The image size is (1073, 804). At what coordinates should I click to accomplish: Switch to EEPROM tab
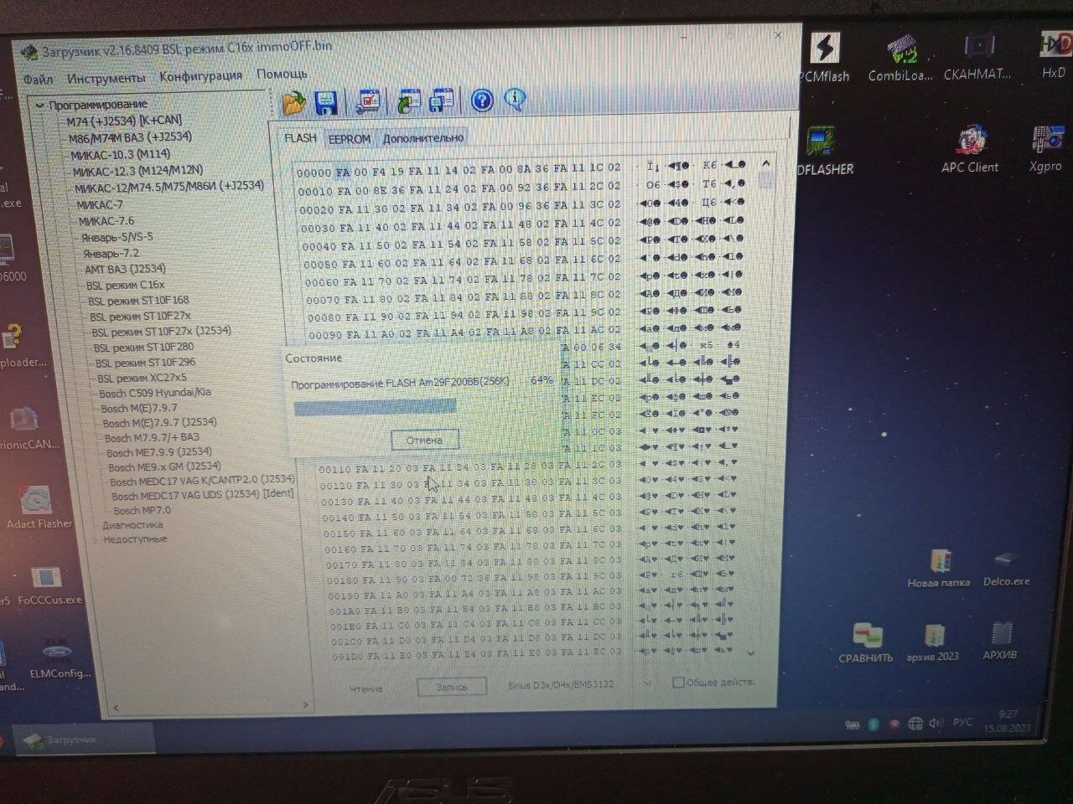[350, 139]
